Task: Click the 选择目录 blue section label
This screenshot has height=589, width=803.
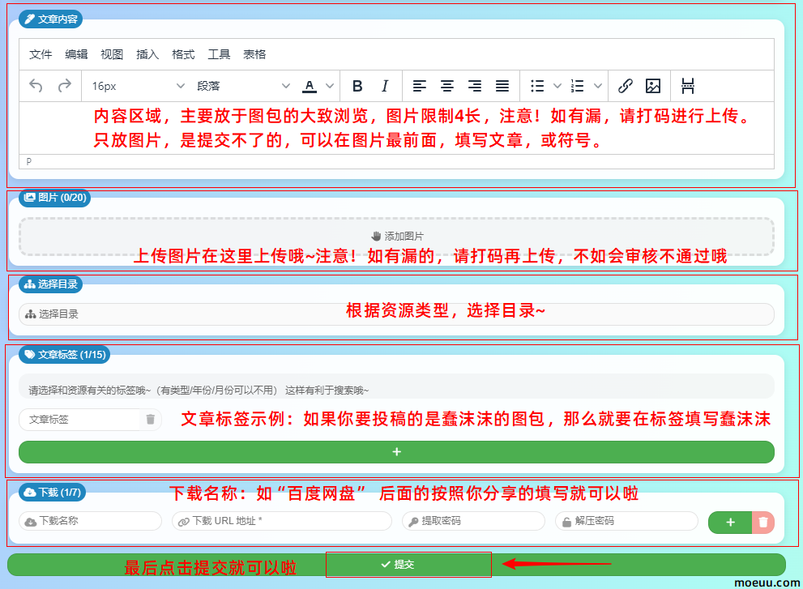Action: tap(51, 284)
